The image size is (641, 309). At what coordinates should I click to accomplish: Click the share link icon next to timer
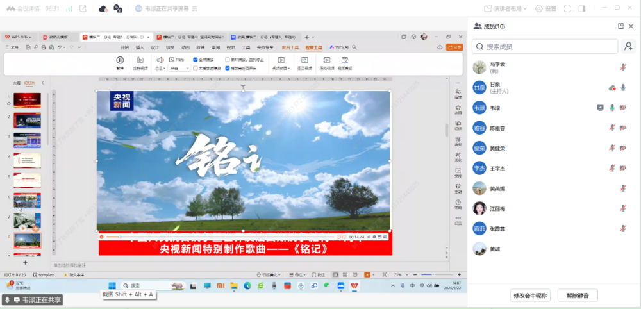pyautogui.click(x=83, y=8)
